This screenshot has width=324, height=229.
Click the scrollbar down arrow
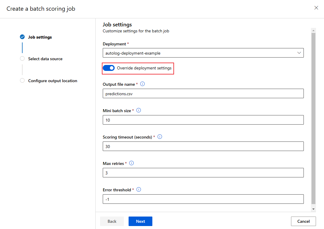pyautogui.click(x=313, y=209)
